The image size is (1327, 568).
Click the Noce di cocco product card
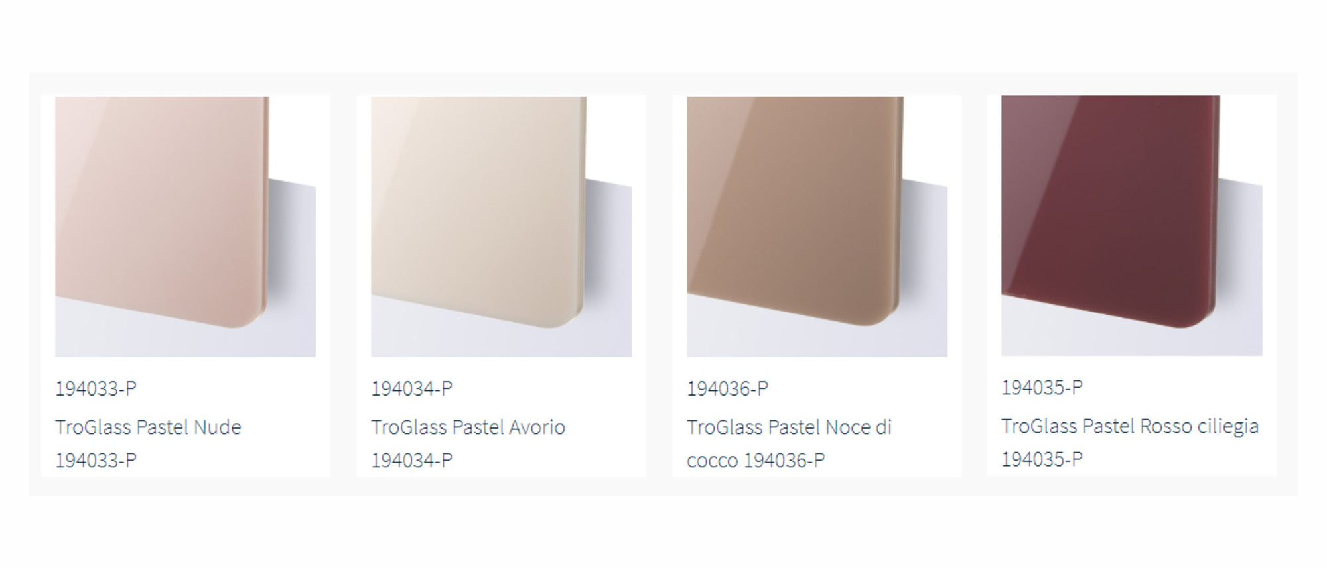[x=817, y=286]
